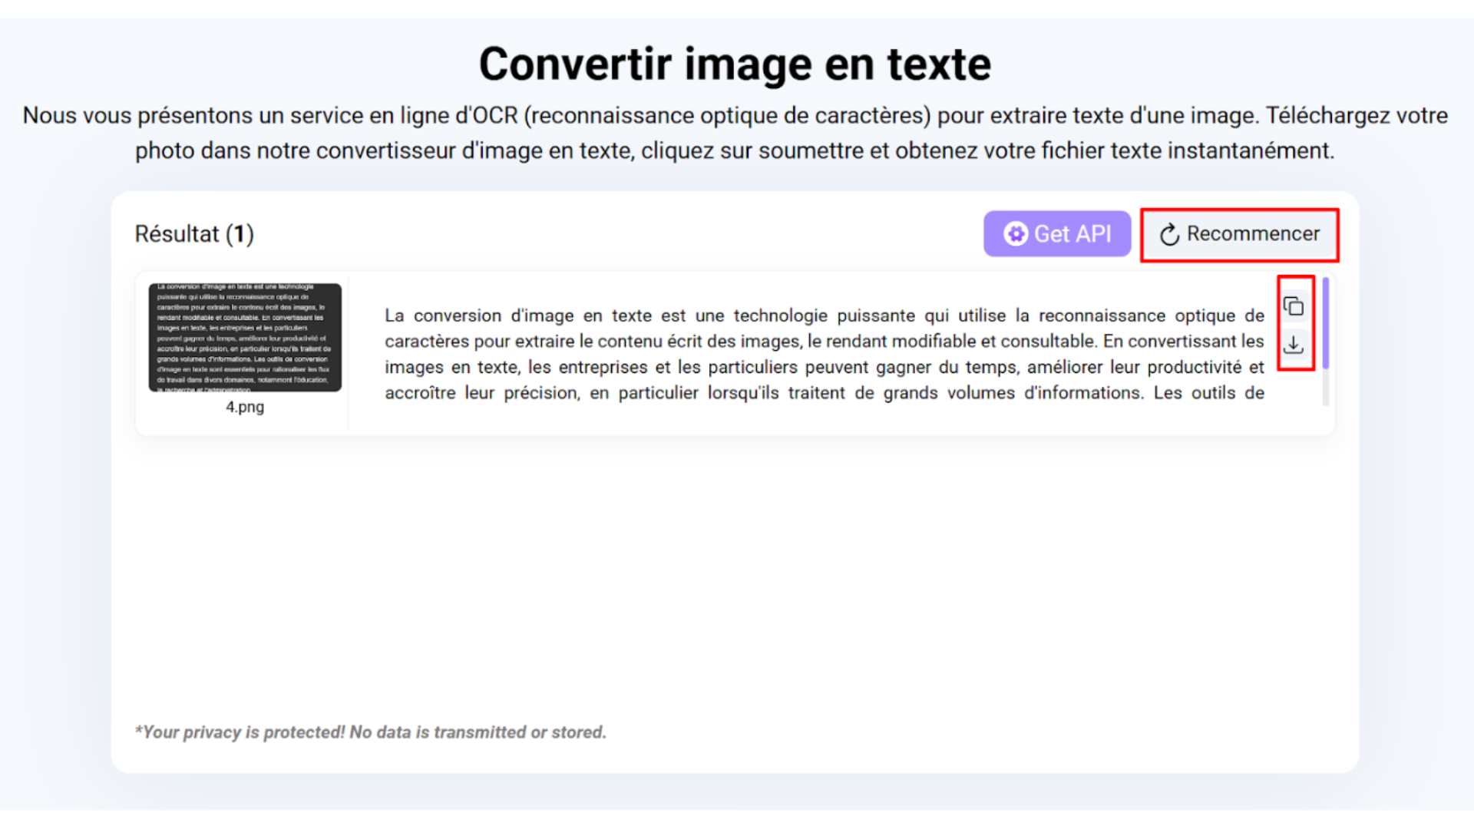Click the copy-to-clipboard icon beside the text
This screenshot has height=829, width=1474.
(1294, 305)
